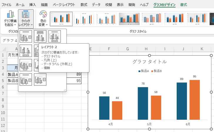Switch to the 表示 tab
The height and width of the screenshot is (132, 214).
[120, 5]
